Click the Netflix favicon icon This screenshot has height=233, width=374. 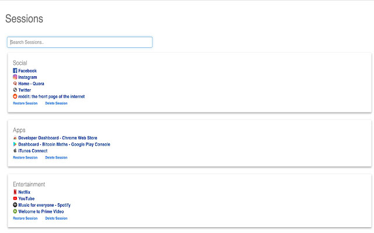(x=15, y=192)
